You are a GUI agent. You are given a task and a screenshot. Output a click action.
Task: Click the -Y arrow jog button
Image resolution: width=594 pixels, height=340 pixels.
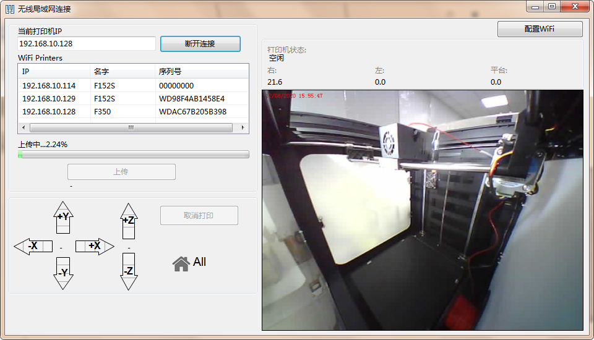pos(64,272)
